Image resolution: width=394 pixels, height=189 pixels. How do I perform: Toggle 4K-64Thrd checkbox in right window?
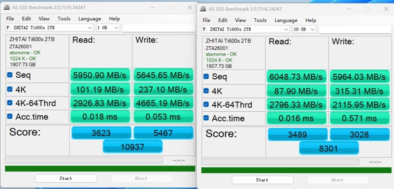206,104
